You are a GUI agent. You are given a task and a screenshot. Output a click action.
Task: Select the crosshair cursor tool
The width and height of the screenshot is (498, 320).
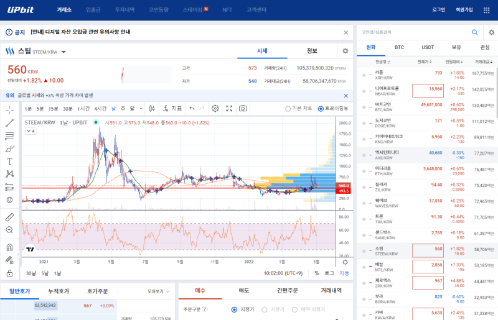(10, 110)
